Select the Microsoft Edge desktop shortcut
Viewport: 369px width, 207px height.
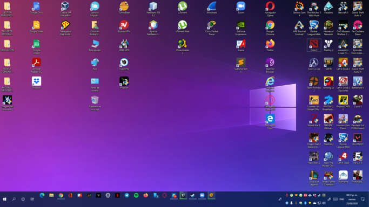pyautogui.click(x=270, y=122)
